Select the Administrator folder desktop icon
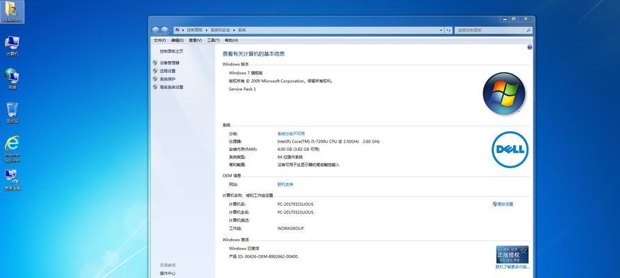Viewport: 620px width, 278px height. click(12, 12)
